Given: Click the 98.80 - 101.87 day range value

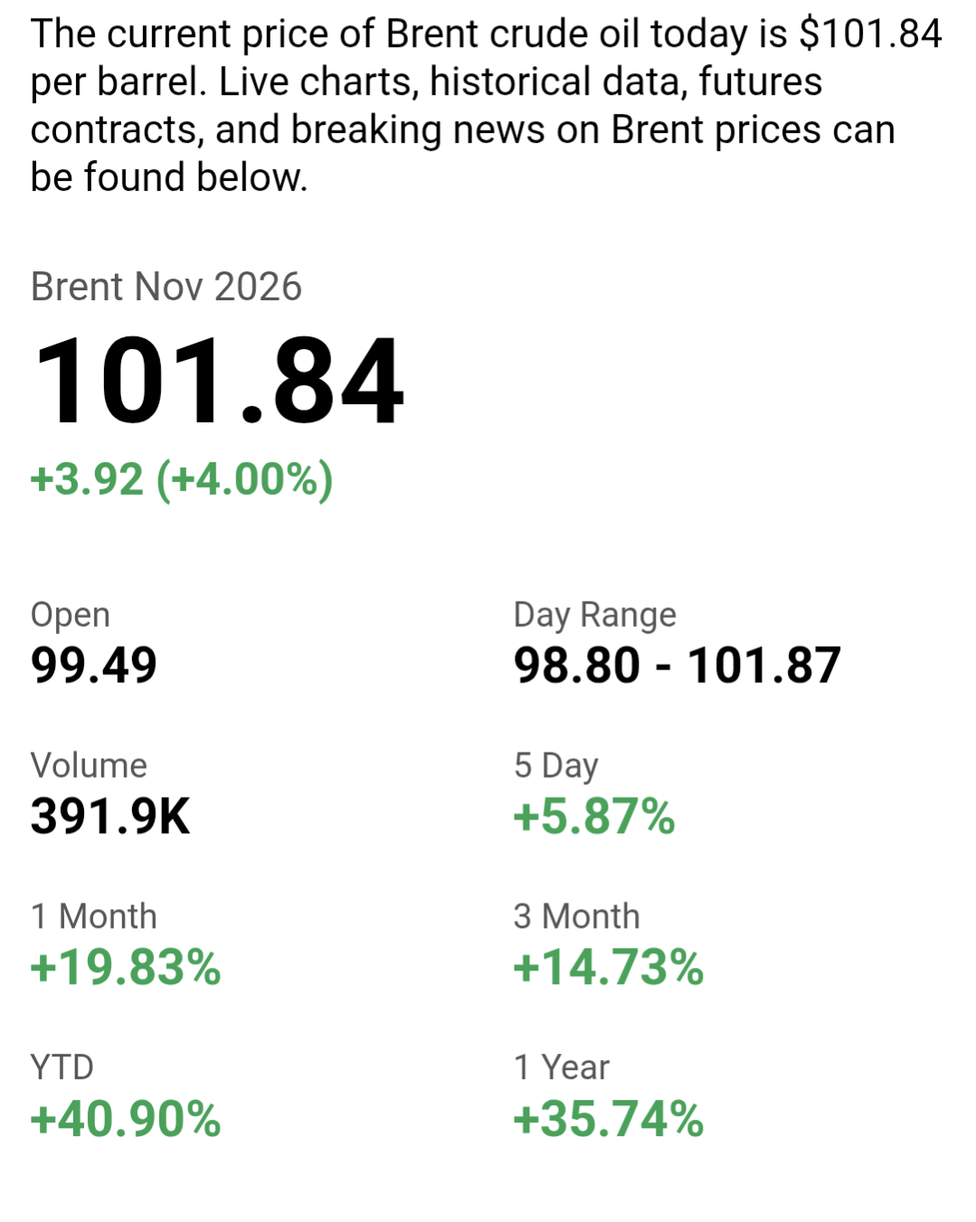Looking at the screenshot, I should (678, 666).
